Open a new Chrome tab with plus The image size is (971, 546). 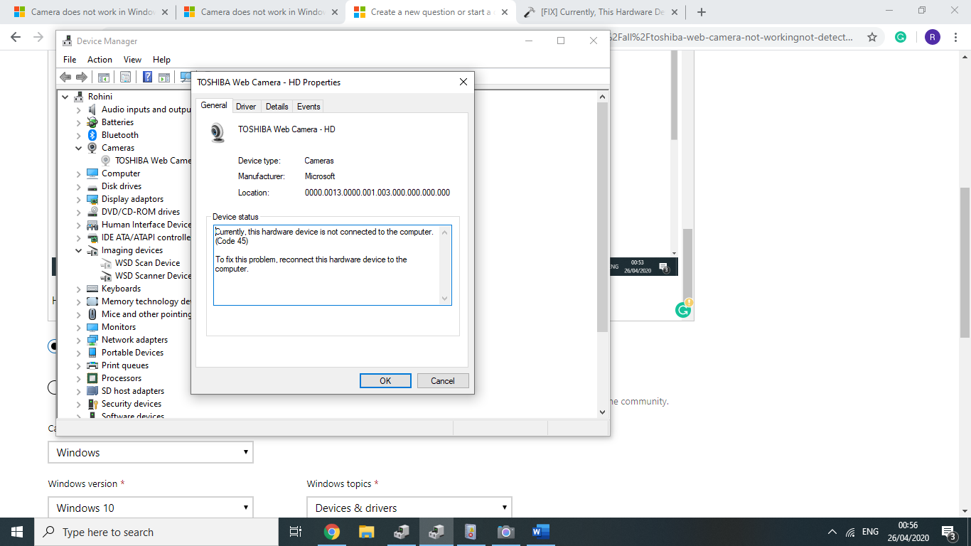click(x=702, y=12)
